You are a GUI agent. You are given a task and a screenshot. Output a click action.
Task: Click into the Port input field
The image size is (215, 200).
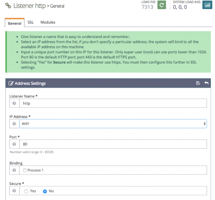[113, 144]
